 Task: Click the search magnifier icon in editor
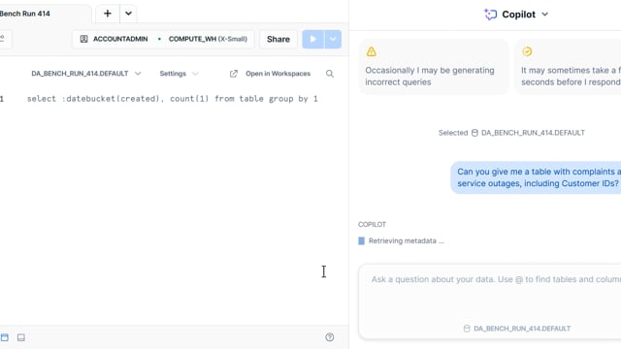pos(330,74)
